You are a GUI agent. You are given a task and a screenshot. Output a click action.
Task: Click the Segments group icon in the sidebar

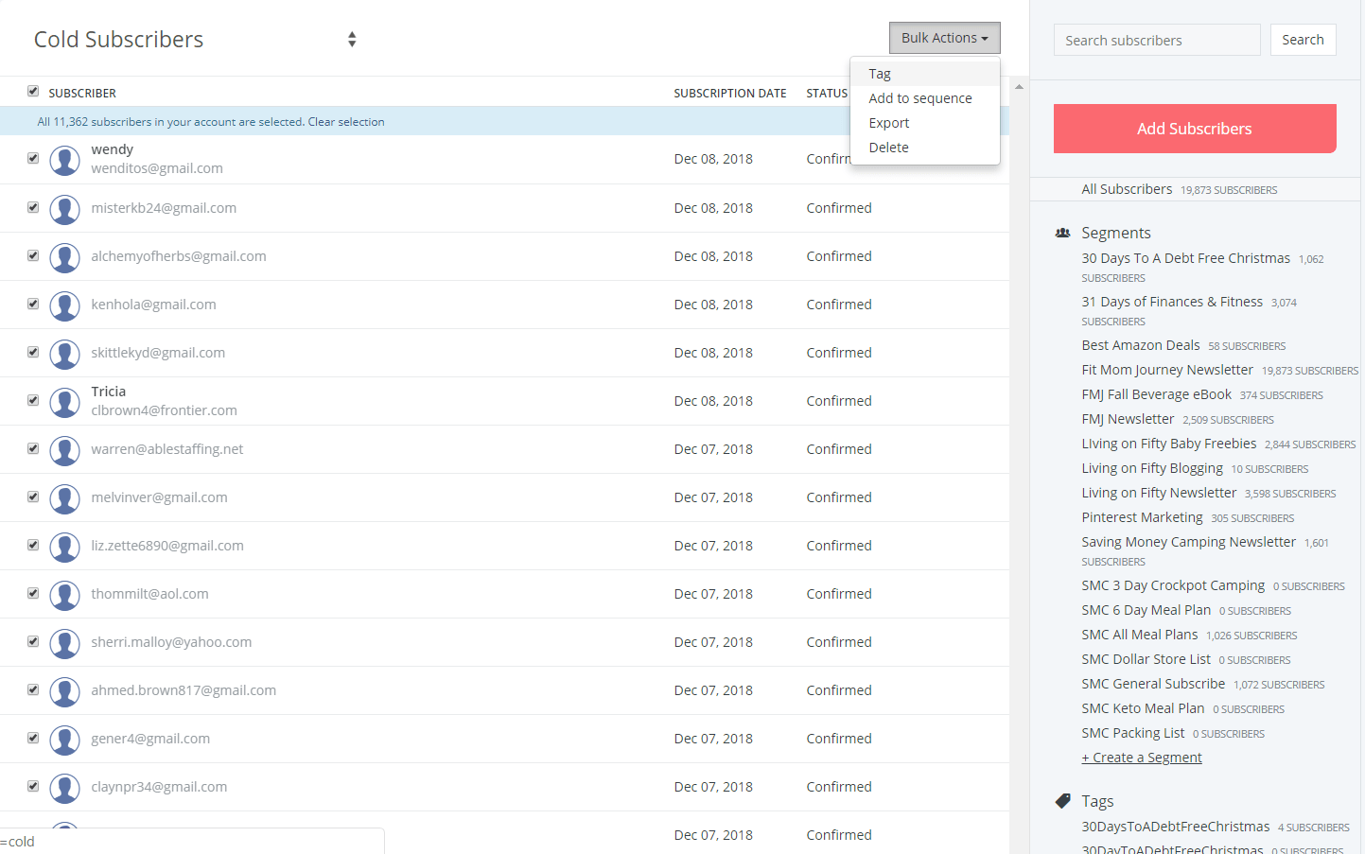click(1061, 232)
